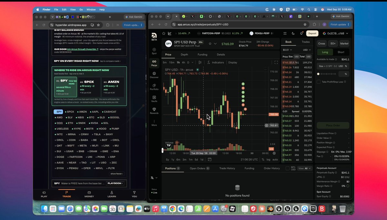
Task: Open the notifications bell
Action: [x=301, y=33]
